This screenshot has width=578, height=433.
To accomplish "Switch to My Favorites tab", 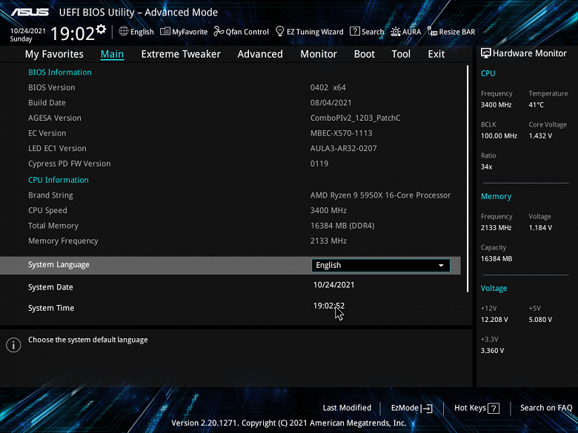I will 54,54.
